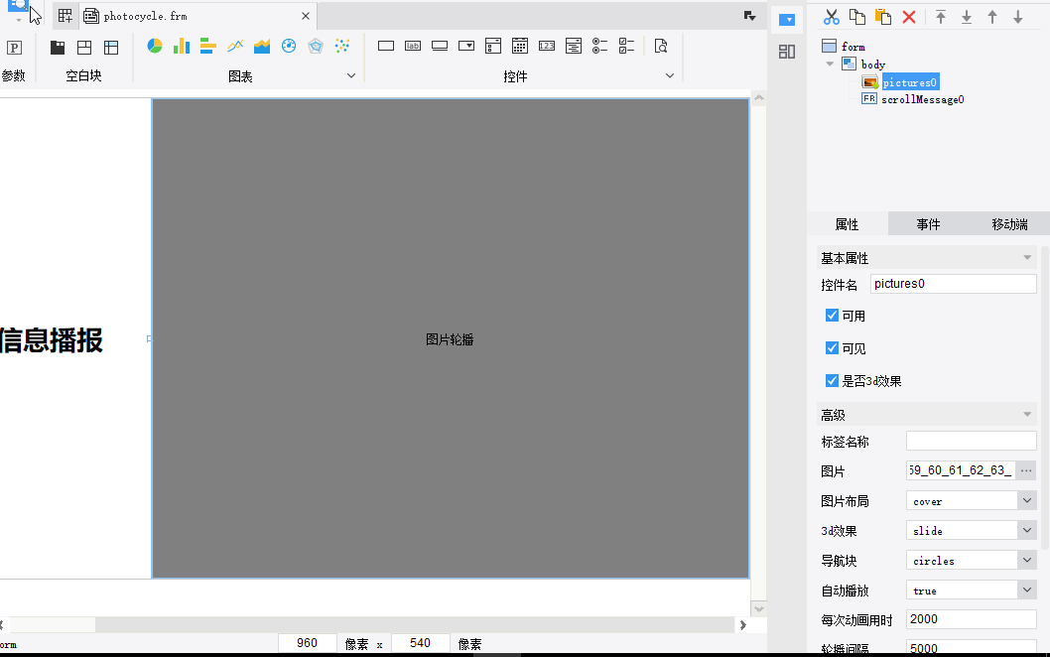Screen dimensions: 1050x657
Task: Insert a scatter chart
Action: 342,46
